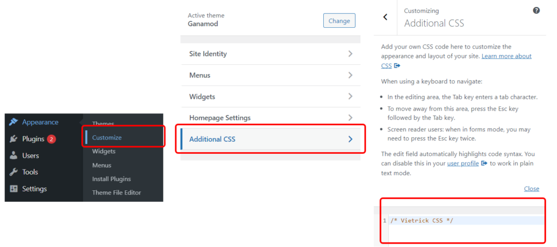Image resolution: width=557 pixels, height=247 pixels.
Task: Open the Homepage Settings section
Action: 270,117
